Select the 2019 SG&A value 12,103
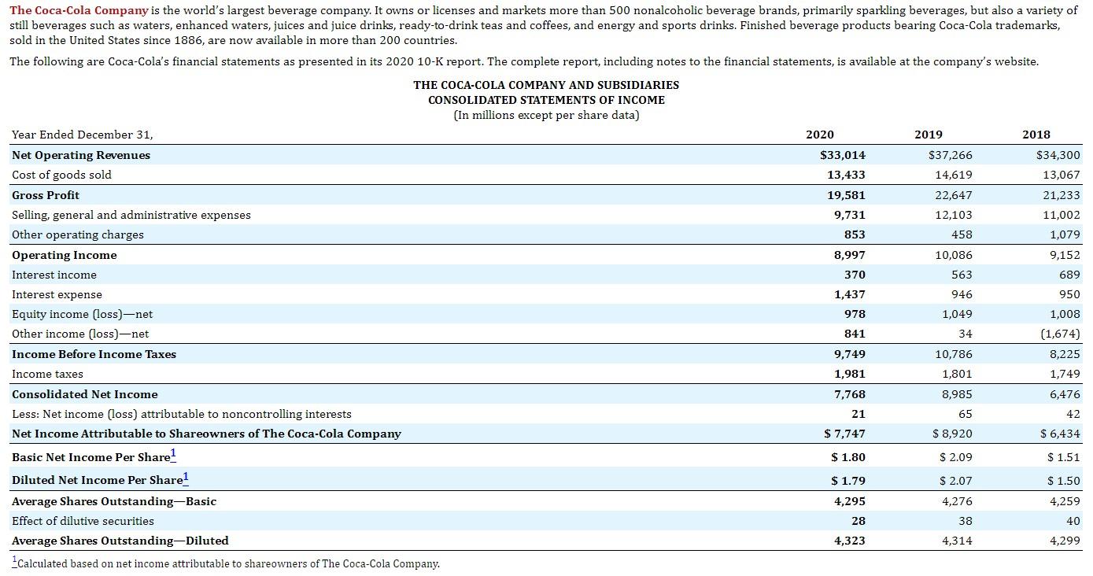Viewport: 1093px width, 576px height. pyautogui.click(x=953, y=215)
